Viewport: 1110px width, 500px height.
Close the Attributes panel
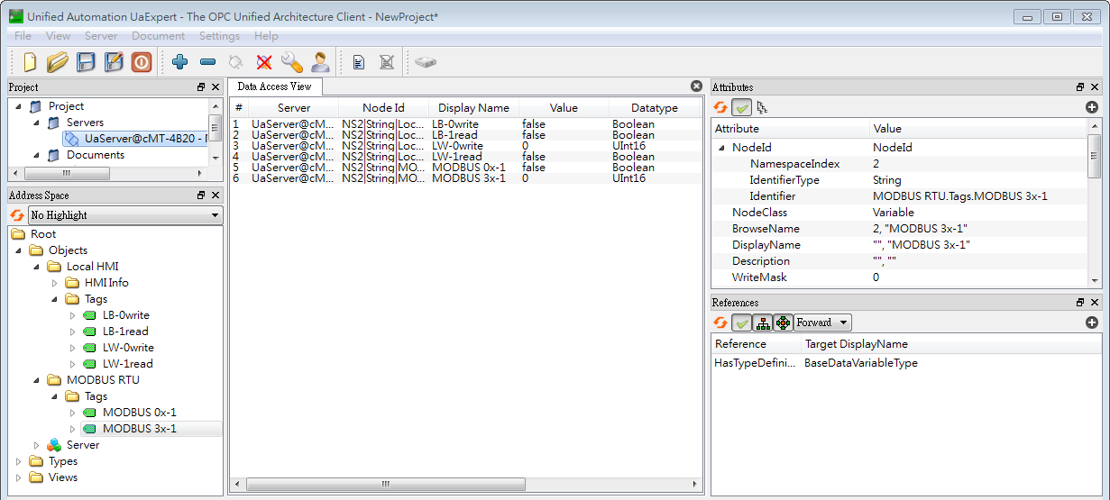(1095, 87)
